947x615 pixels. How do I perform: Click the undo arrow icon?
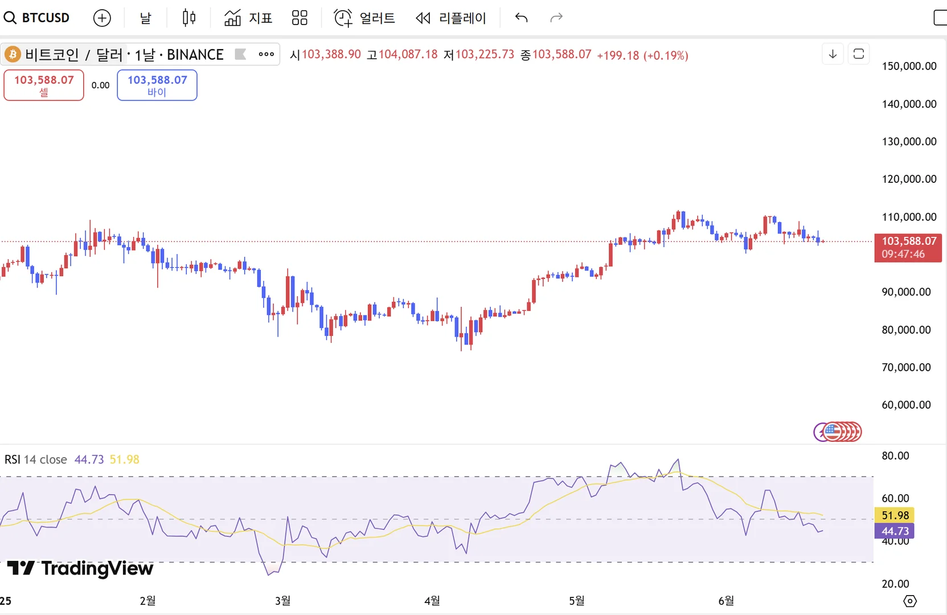[x=521, y=18]
